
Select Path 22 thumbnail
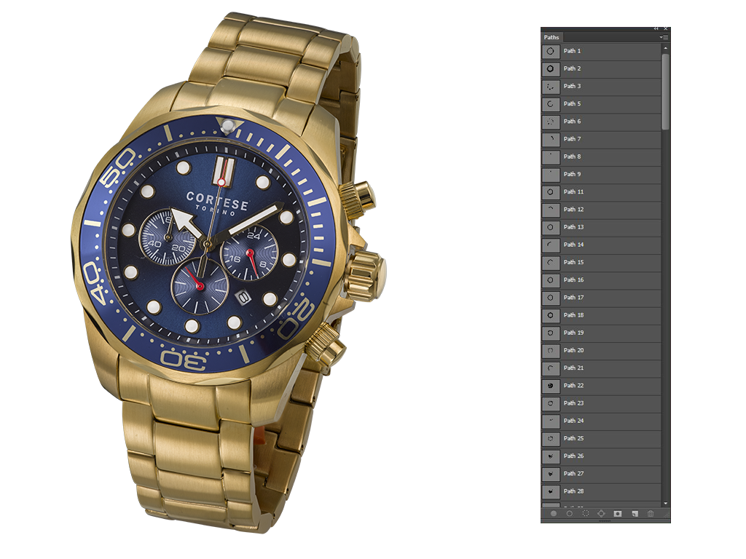pyautogui.click(x=551, y=385)
